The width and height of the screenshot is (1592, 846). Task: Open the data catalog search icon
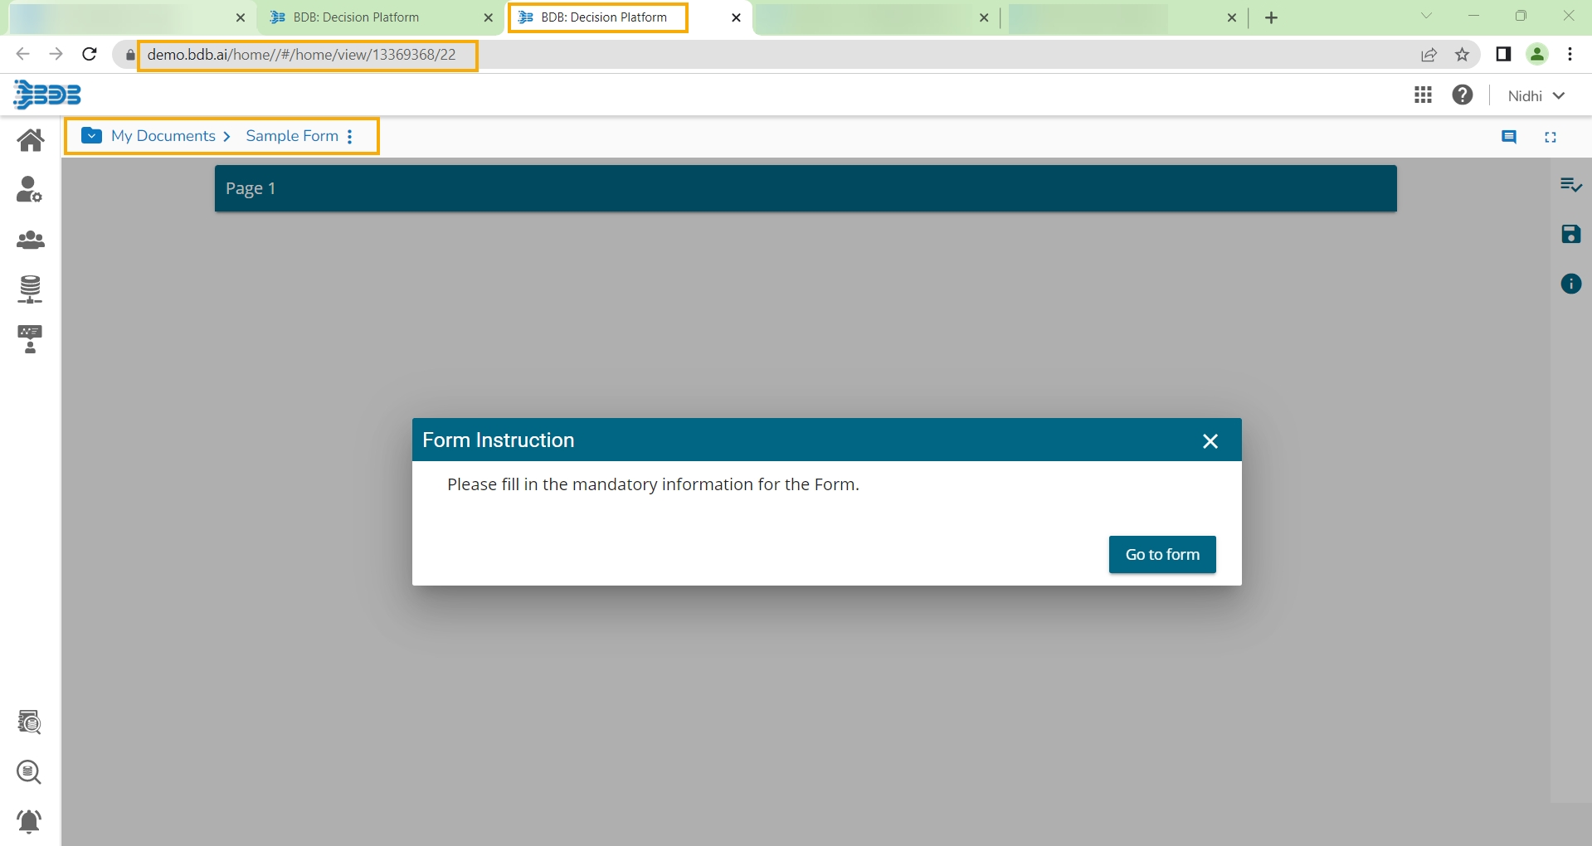(x=30, y=722)
